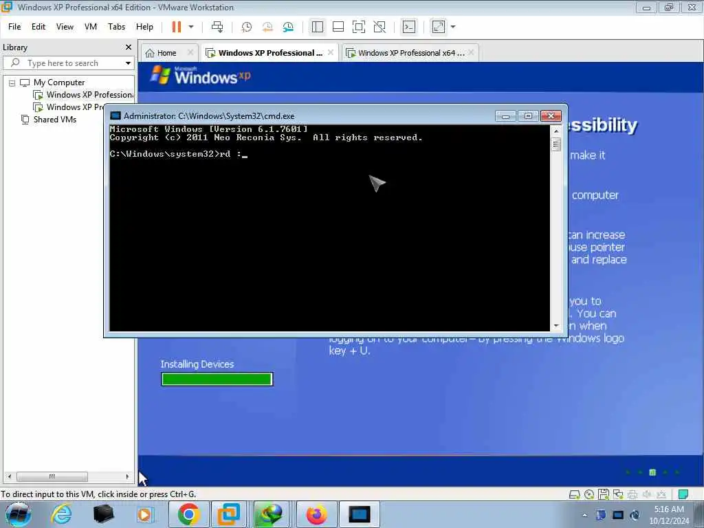Open Google Chrome from the taskbar
Viewport: 704px width, 528px height.
188,514
